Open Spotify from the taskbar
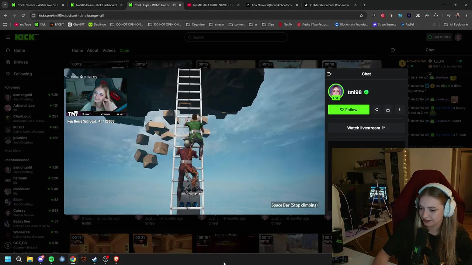 coord(51,259)
